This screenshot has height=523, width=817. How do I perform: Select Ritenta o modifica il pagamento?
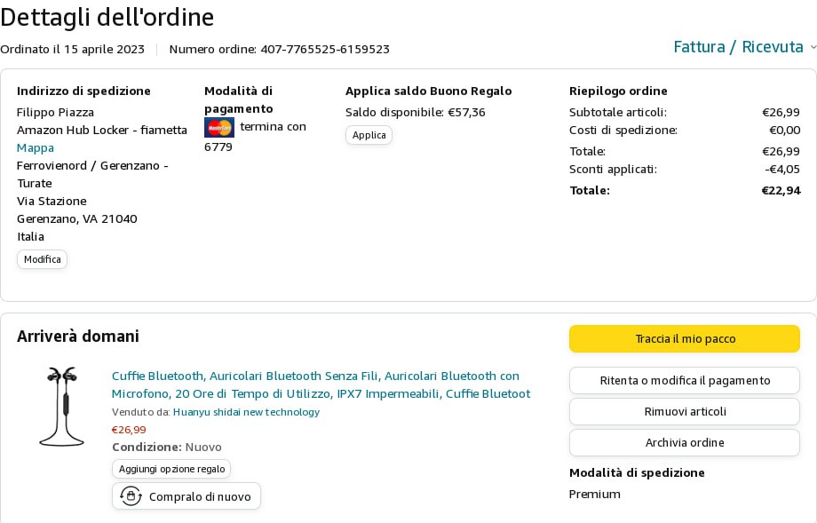(x=684, y=381)
